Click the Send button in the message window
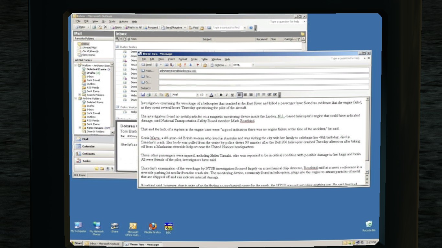Image resolution: width=442 pixels, height=248 pixels. pyautogui.click(x=147, y=65)
